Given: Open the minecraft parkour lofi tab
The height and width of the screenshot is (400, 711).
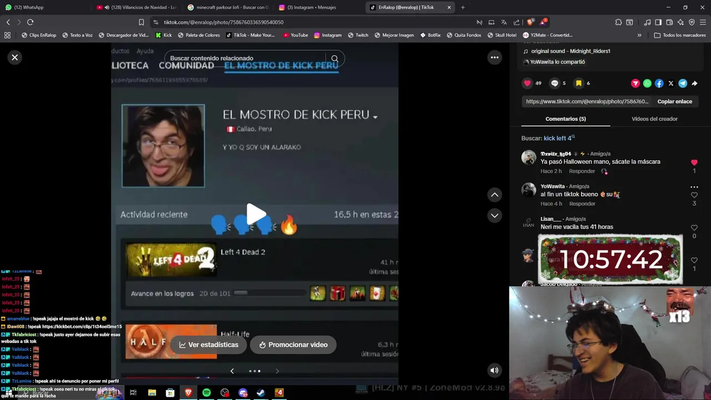Looking at the screenshot, I should 228,7.
